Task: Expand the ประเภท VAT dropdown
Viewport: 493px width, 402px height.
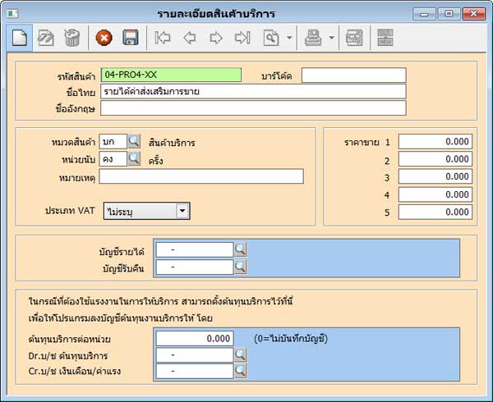Action: [x=182, y=211]
